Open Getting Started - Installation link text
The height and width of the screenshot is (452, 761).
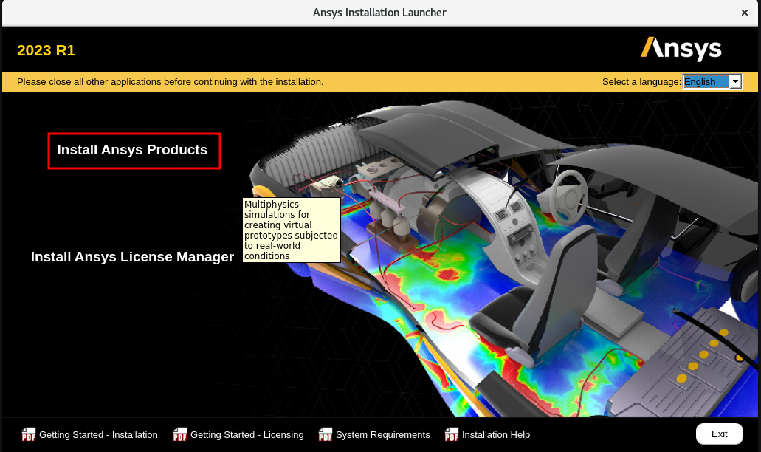[98, 435]
